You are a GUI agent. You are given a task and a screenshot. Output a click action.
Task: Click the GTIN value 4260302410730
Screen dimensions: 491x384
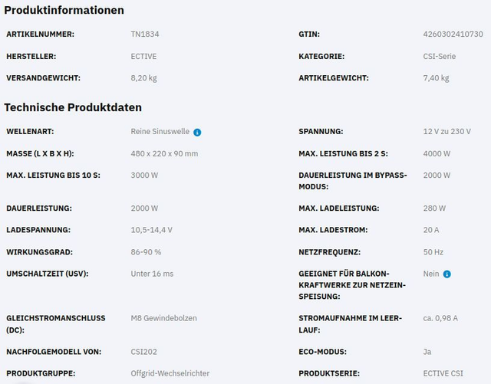453,34
